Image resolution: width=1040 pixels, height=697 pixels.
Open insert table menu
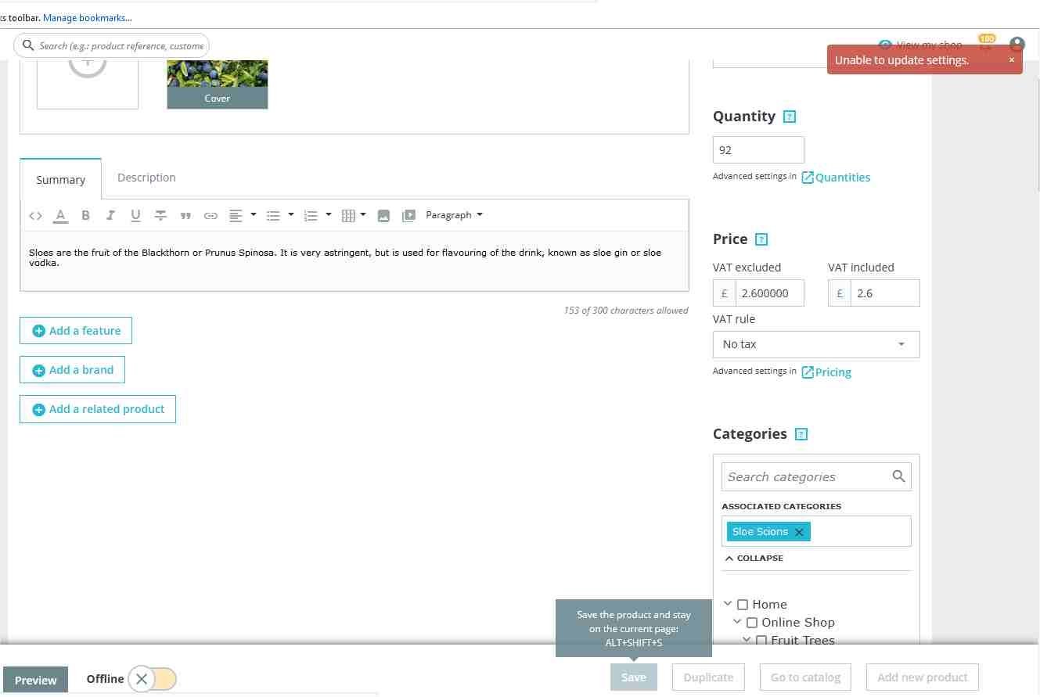click(x=354, y=216)
